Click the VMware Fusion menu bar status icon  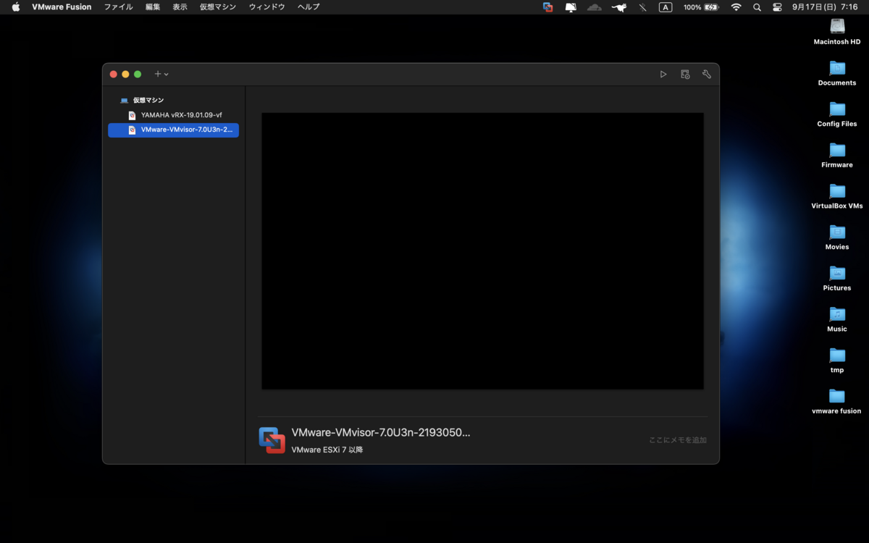547,7
